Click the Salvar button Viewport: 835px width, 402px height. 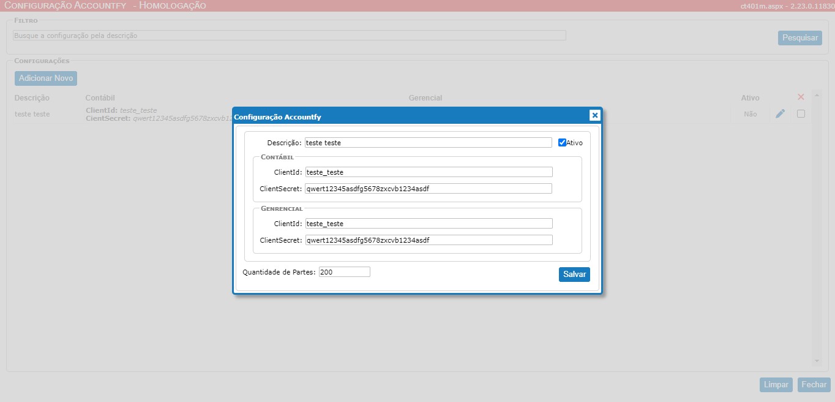pyautogui.click(x=574, y=275)
